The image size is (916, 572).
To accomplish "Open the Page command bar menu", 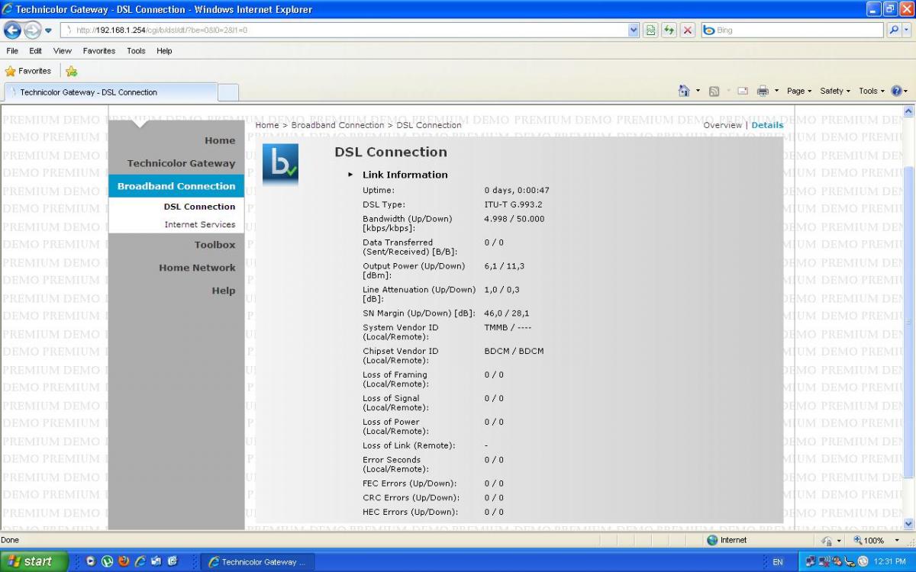I will pos(799,91).
